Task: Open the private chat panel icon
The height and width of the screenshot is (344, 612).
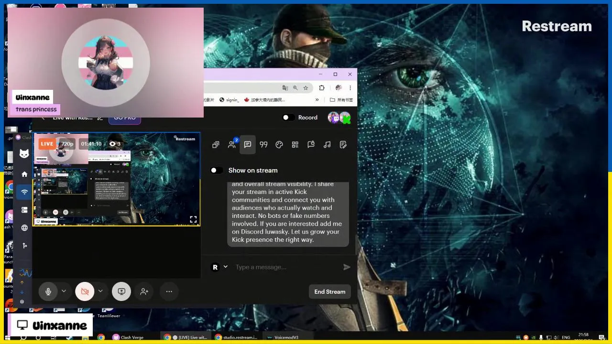Action: [x=311, y=145]
